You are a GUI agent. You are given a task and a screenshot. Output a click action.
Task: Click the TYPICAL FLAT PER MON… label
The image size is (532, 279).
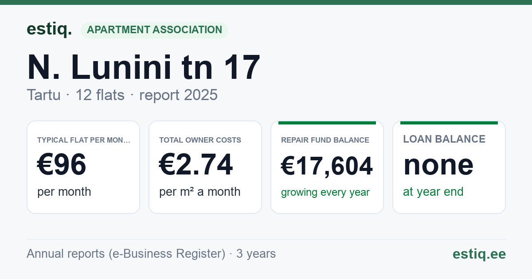point(84,140)
